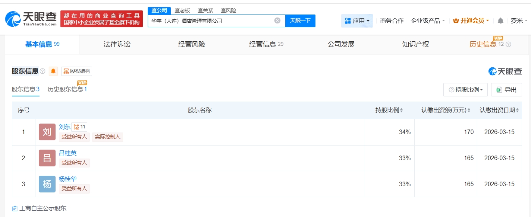This screenshot has height=217, width=531.
Task: Click the 股东名称 column header
Action: click(199, 110)
